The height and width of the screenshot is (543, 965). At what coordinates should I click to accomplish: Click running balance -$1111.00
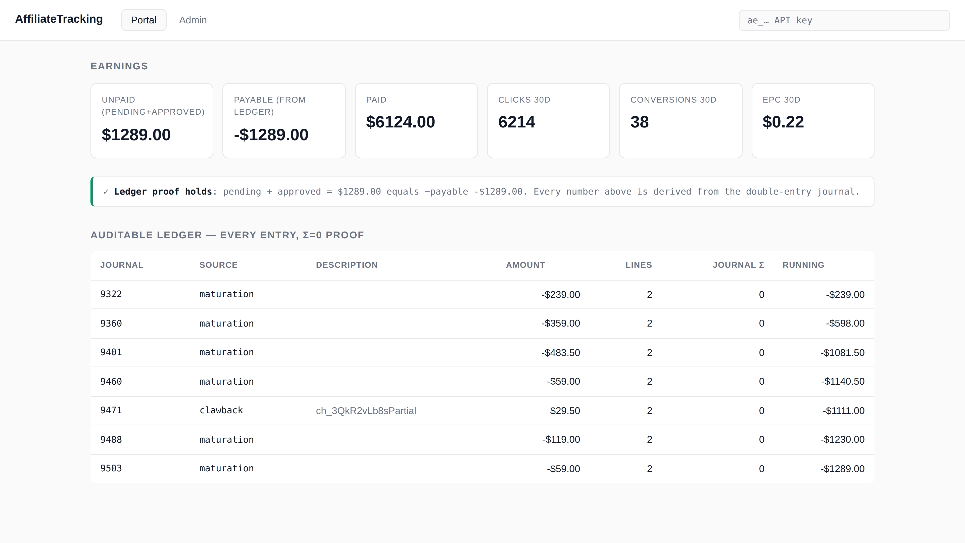coord(843,411)
